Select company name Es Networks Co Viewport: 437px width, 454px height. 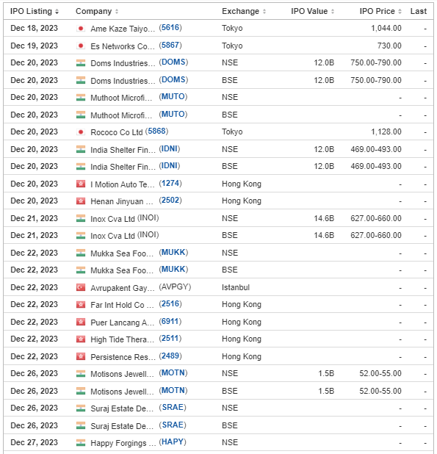coord(123,46)
